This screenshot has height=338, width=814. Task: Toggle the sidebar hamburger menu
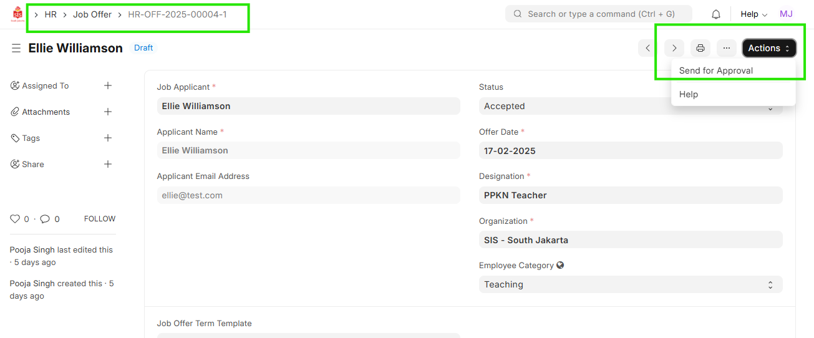(16, 48)
